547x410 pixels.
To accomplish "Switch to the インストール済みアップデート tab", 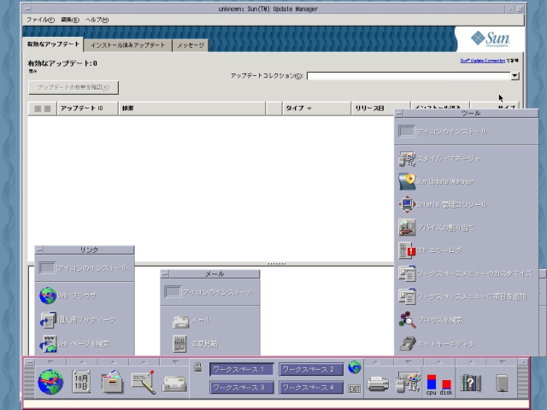I will [x=127, y=45].
